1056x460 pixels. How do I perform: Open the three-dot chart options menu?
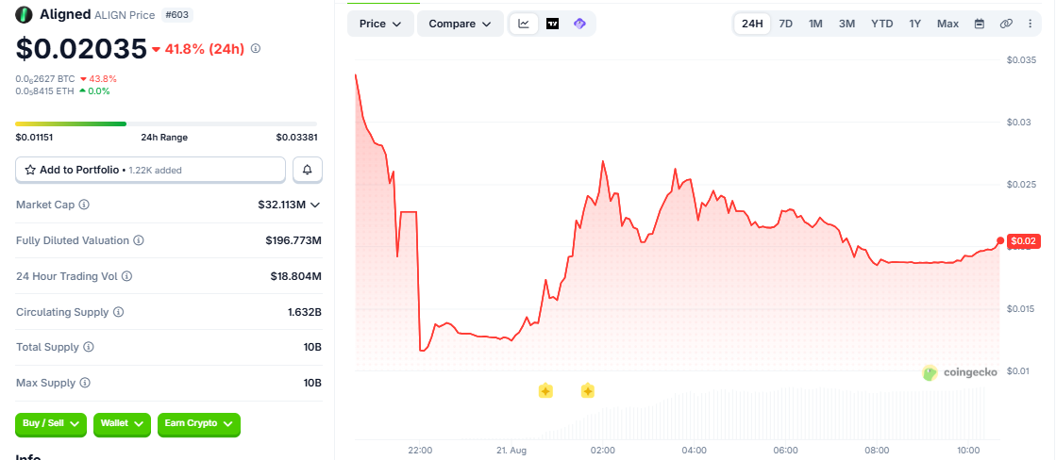pyautogui.click(x=1030, y=24)
